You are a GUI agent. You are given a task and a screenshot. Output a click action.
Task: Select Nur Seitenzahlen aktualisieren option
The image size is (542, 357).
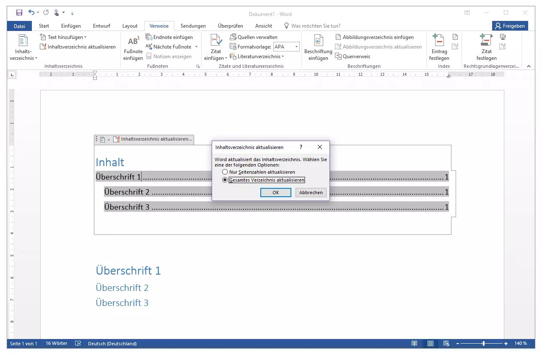click(x=259, y=172)
